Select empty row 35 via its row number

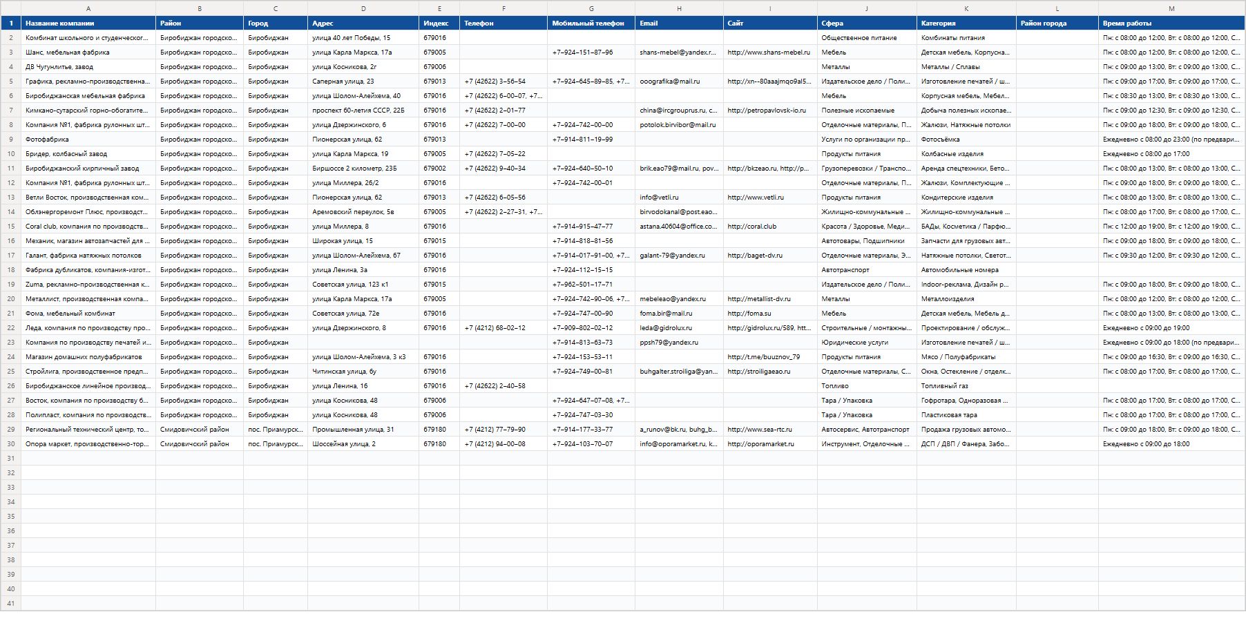10,516
